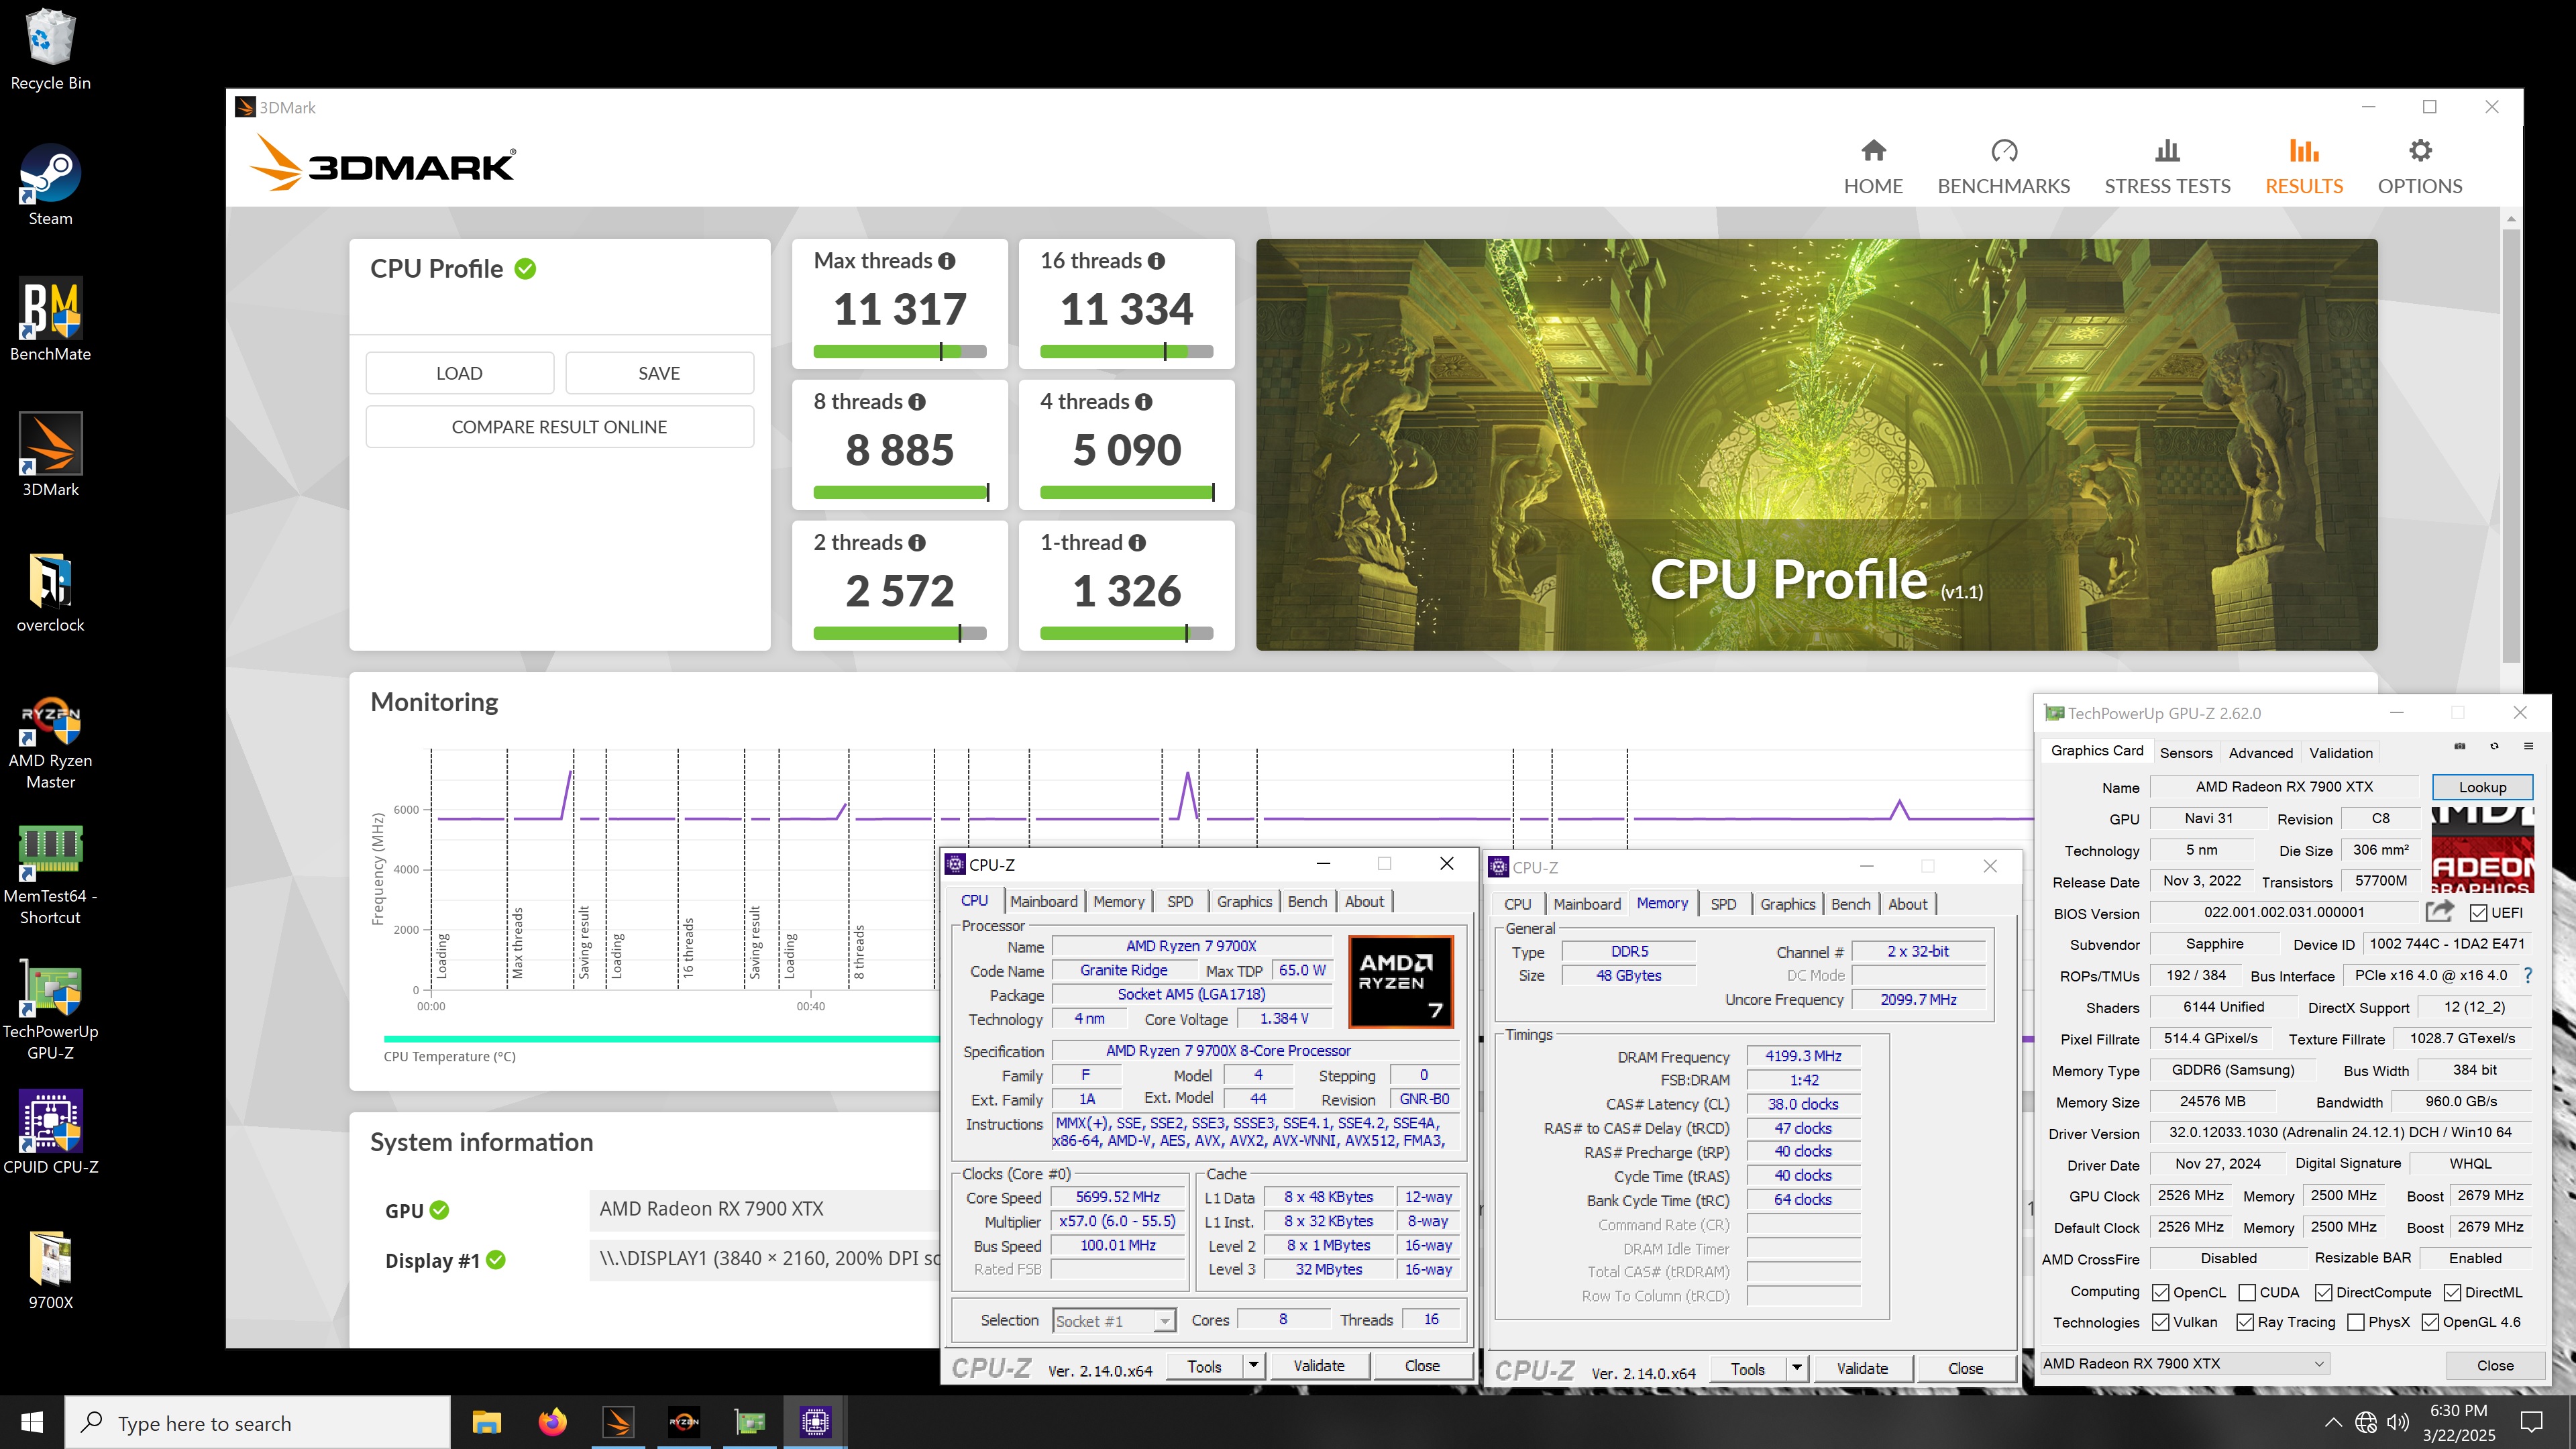Toggle the OpenCL checkbox
The height and width of the screenshot is (1449, 2576).
click(x=2161, y=1293)
